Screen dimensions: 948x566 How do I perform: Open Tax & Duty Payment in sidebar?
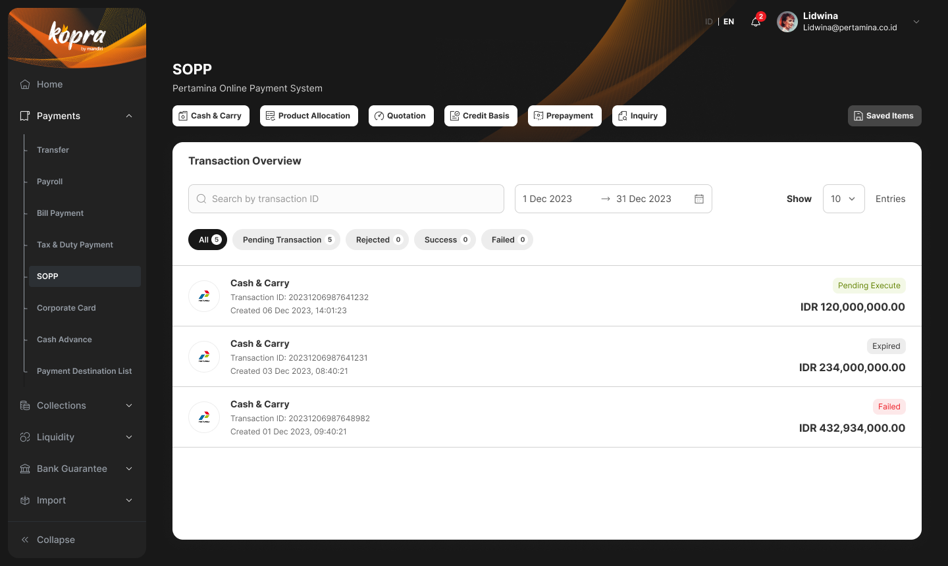75,245
